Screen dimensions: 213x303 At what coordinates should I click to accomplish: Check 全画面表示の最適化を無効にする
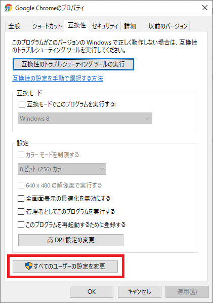coord(21,199)
